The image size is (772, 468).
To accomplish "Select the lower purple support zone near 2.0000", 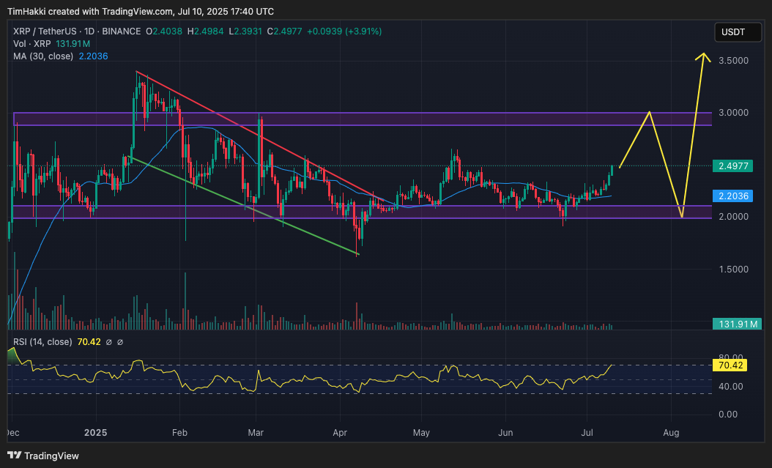I will 363,212.
